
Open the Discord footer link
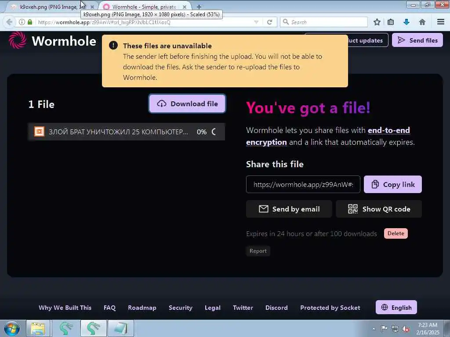pyautogui.click(x=277, y=308)
